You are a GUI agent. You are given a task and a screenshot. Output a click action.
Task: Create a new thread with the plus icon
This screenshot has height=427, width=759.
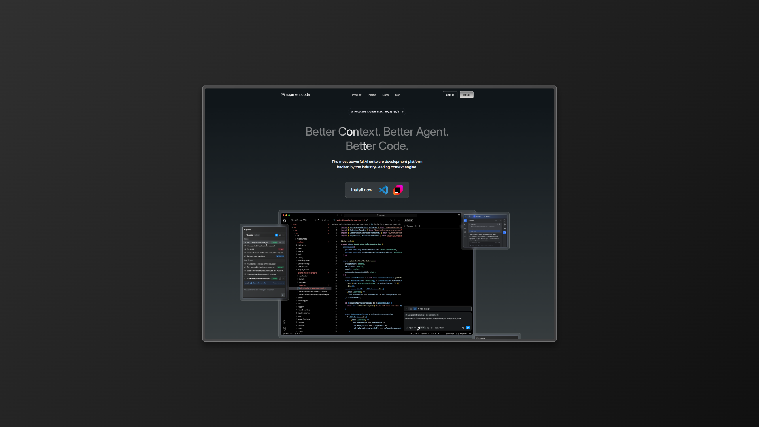tap(276, 235)
